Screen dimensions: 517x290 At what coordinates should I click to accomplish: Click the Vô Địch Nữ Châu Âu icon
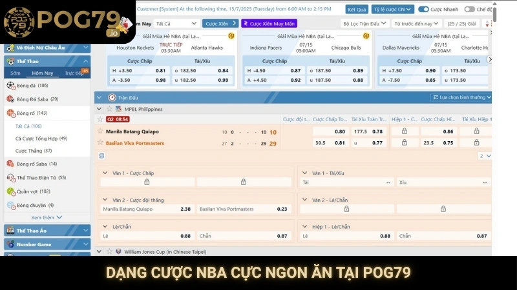coord(10,48)
